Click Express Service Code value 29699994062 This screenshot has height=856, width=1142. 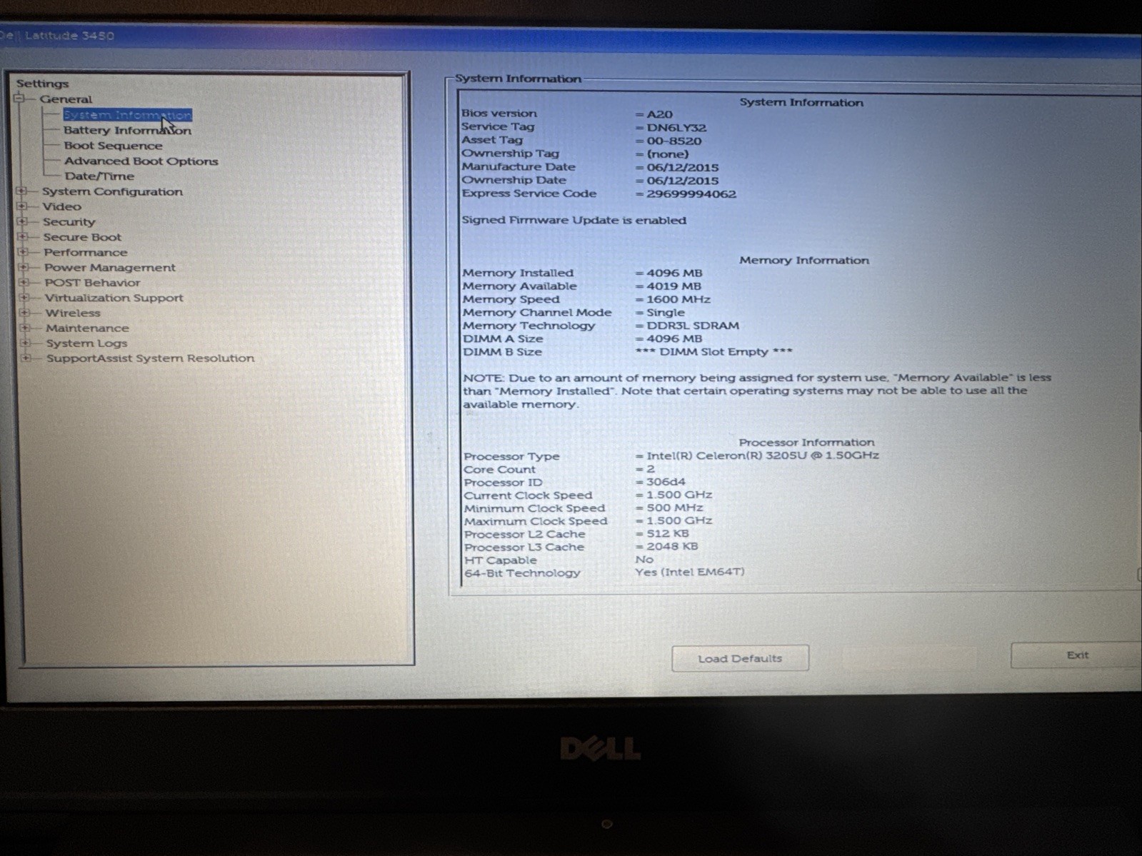[691, 193]
